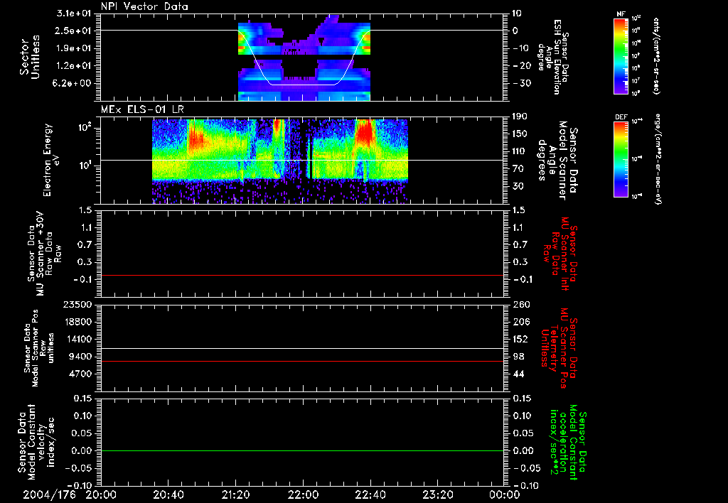The width and height of the screenshot is (728, 503).
Task: Click the 'Sector Unitless' axis title
Action: point(30,57)
